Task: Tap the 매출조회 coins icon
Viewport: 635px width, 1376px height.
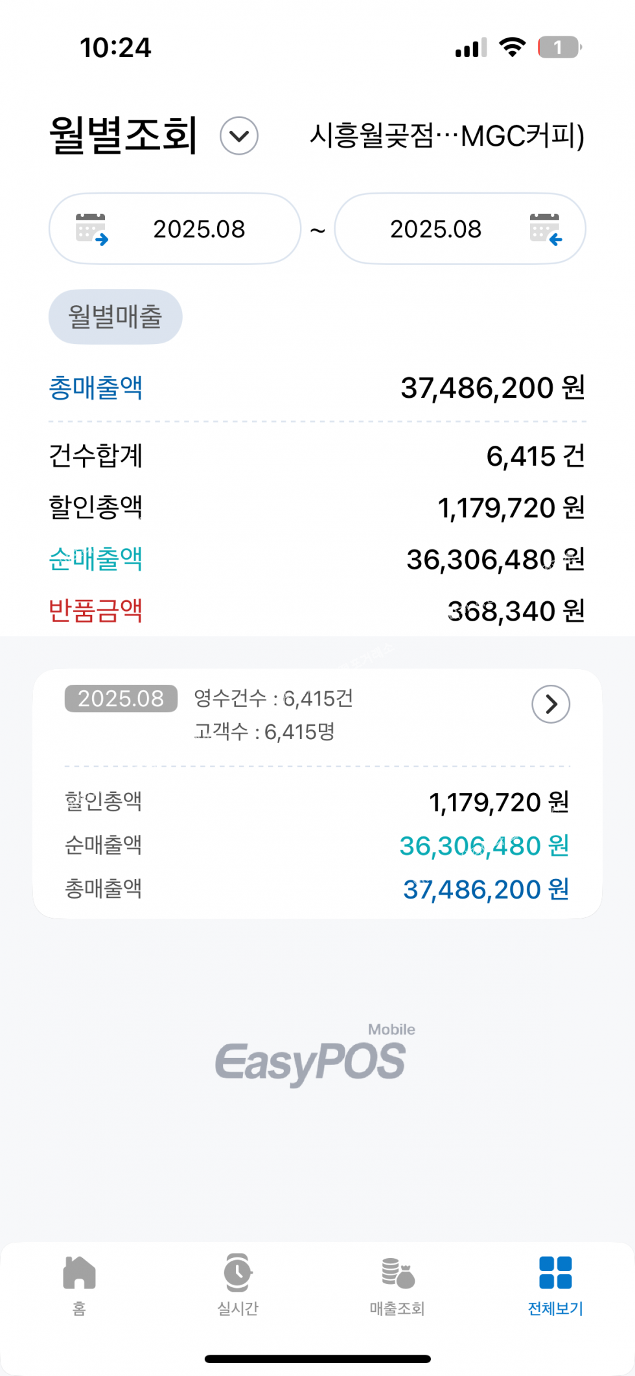Action: coord(397,1273)
